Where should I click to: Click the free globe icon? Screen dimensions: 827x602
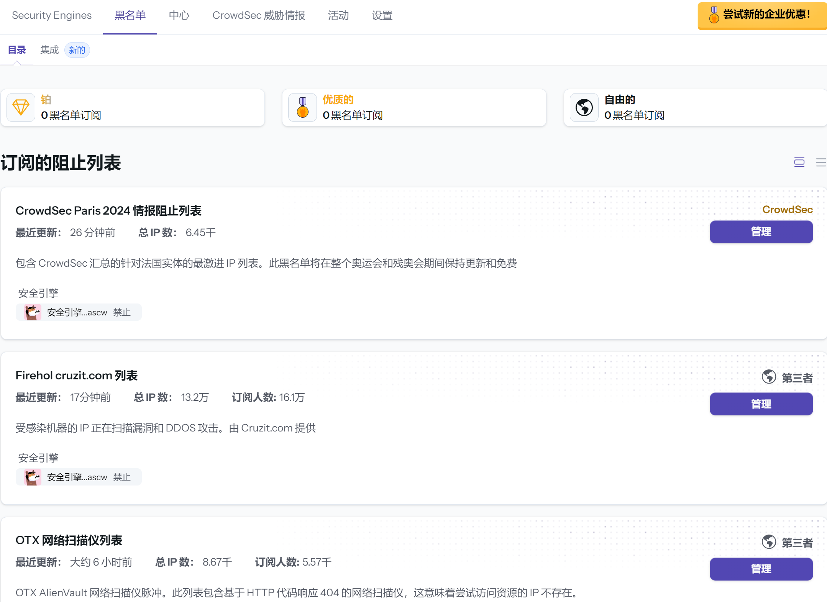pos(584,108)
